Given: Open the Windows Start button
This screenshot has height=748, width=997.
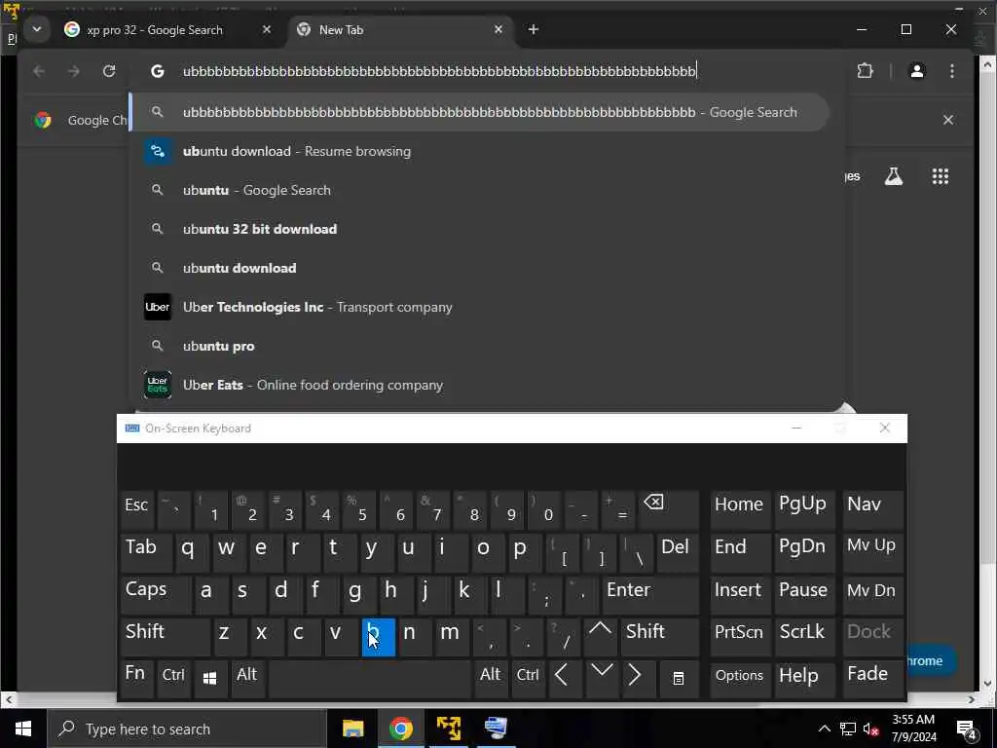Looking at the screenshot, I should click(23, 729).
